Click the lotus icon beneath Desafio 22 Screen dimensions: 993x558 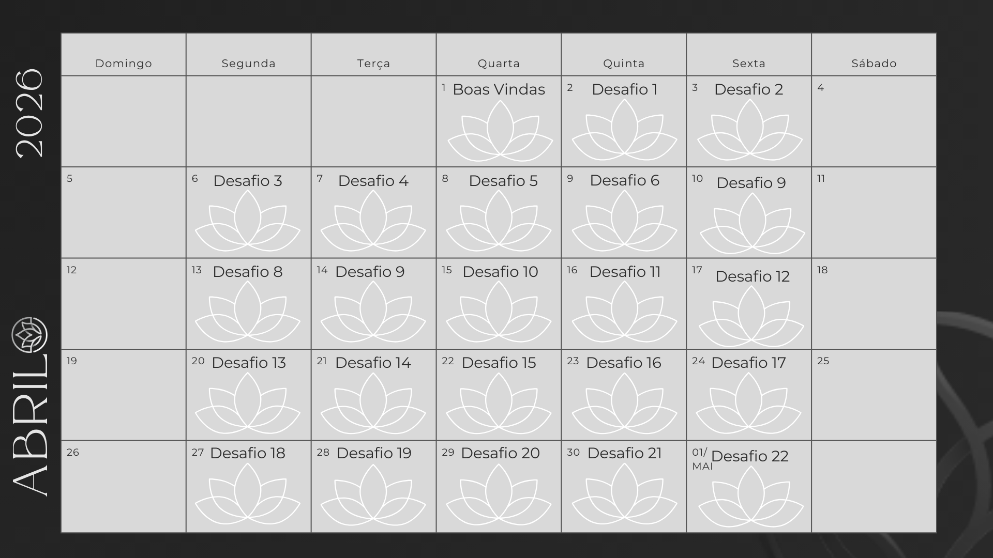click(x=750, y=498)
